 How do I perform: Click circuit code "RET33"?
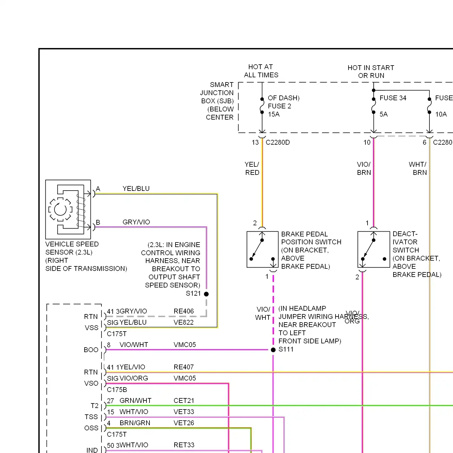(x=184, y=445)
